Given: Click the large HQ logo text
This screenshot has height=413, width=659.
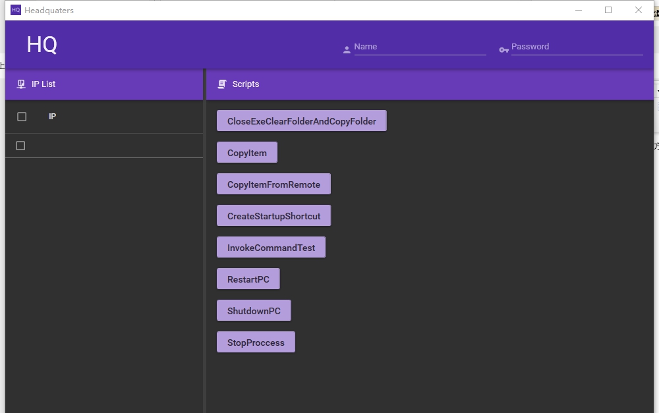Looking at the screenshot, I should (42, 45).
